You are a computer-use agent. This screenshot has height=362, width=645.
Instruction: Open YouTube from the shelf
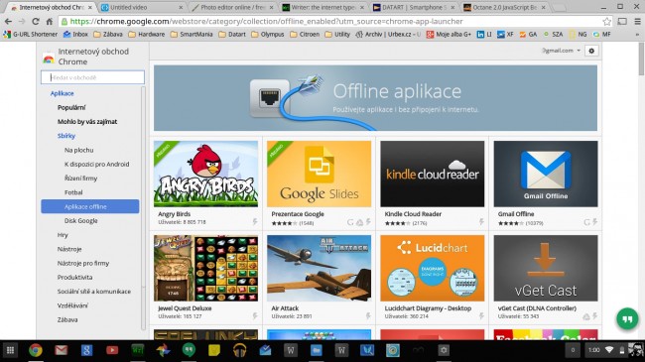[x=112, y=350]
